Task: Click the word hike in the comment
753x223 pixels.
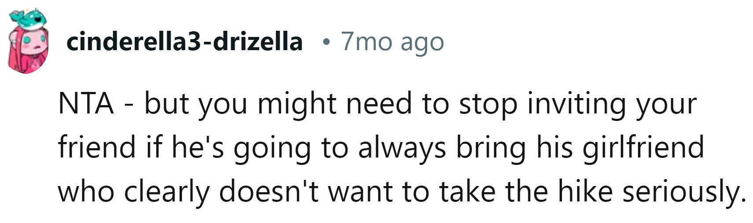Action: (x=585, y=192)
